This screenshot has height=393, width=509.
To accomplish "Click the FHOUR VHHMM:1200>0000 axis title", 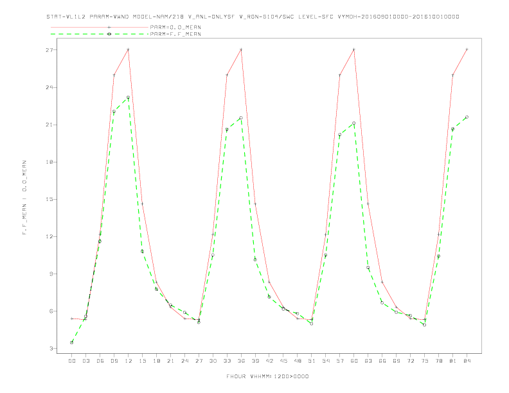I will [267, 376].
